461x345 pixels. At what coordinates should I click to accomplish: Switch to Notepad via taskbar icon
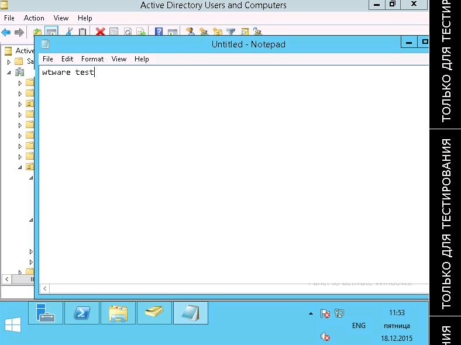[x=190, y=313]
